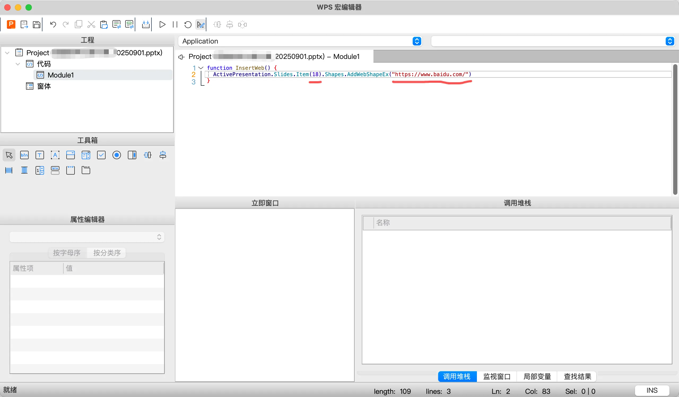Sort properties with 按分类序 button
This screenshot has height=397, width=679.
click(106, 253)
